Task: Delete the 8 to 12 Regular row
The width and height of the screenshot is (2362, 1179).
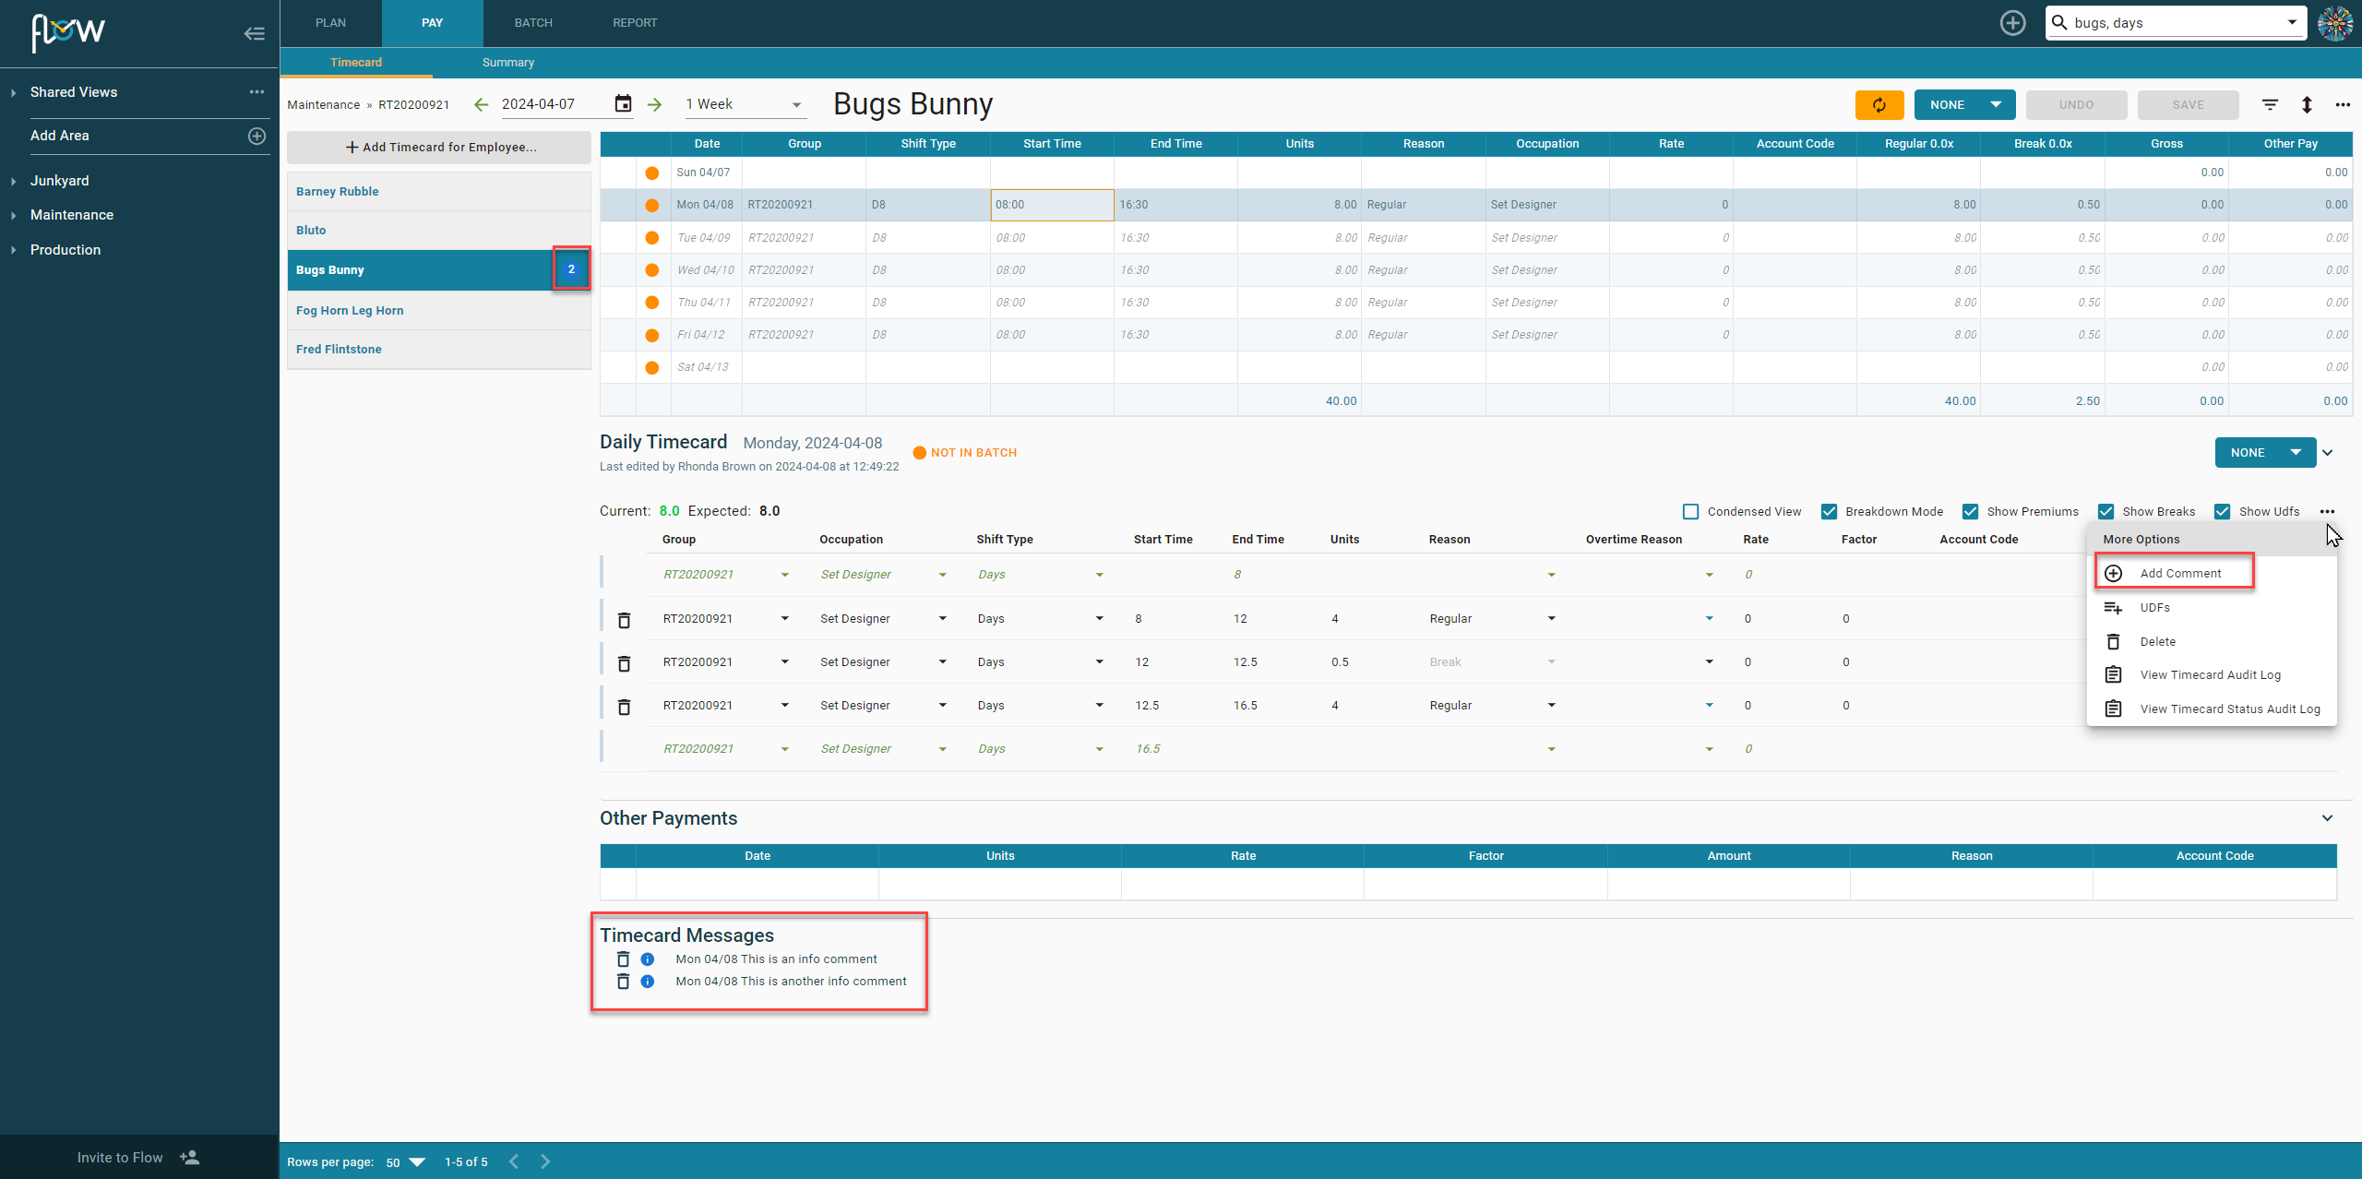Action: (624, 619)
